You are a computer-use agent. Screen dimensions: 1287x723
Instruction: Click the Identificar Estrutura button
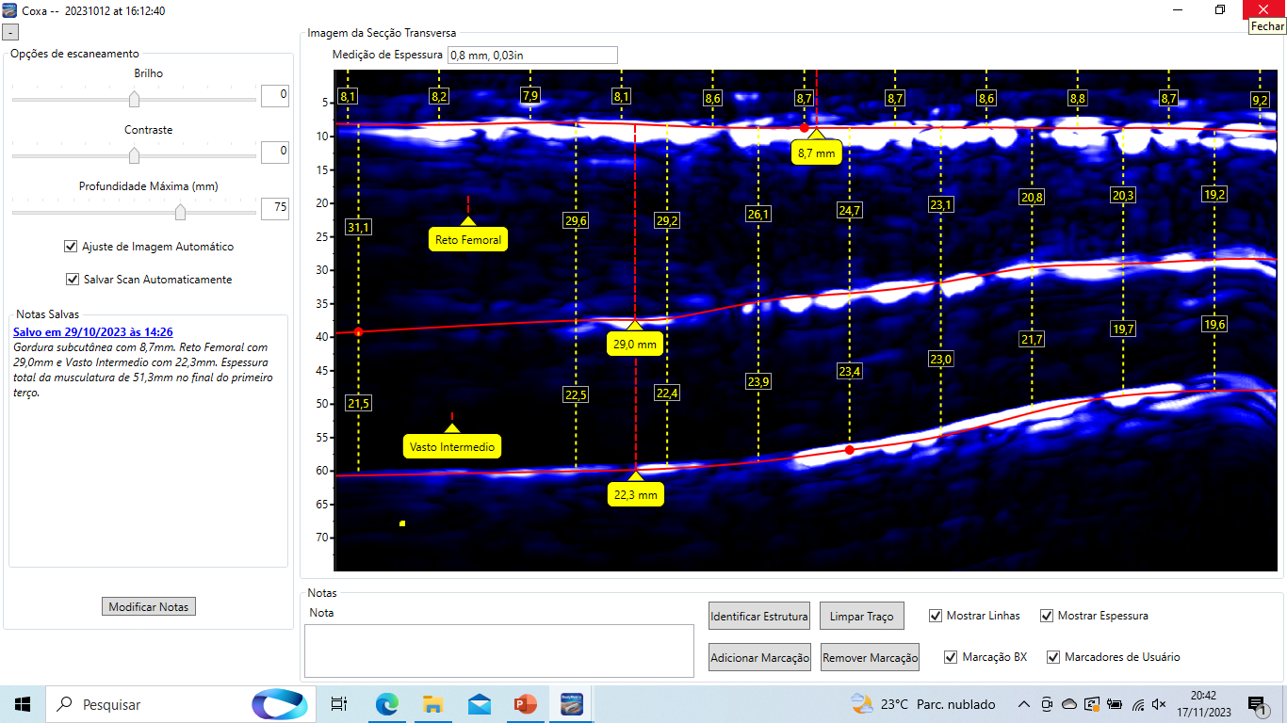(x=758, y=617)
